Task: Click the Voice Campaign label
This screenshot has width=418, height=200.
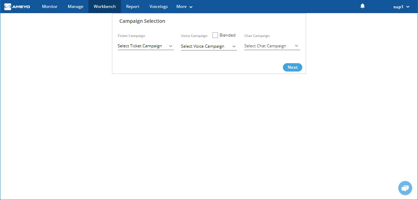Action: pyautogui.click(x=194, y=36)
